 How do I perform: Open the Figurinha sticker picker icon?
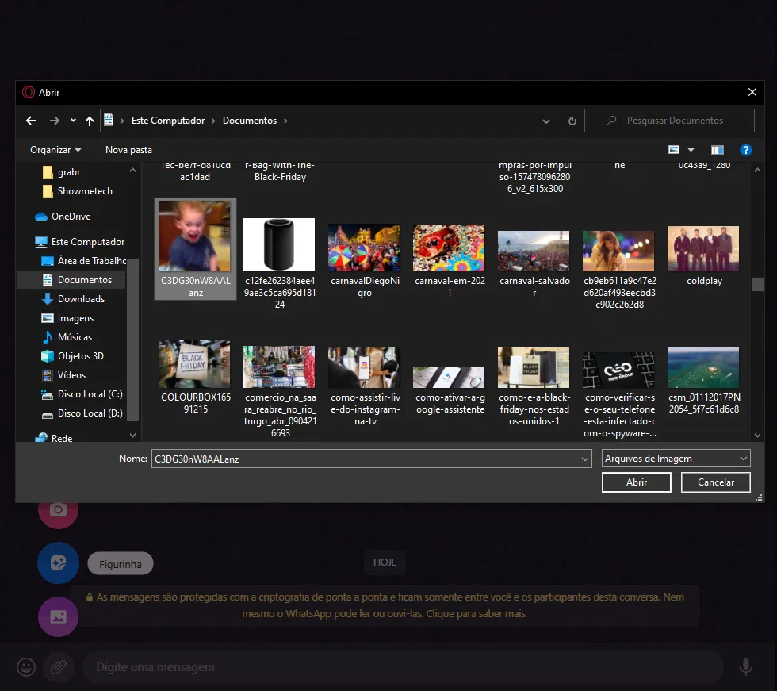coord(58,563)
